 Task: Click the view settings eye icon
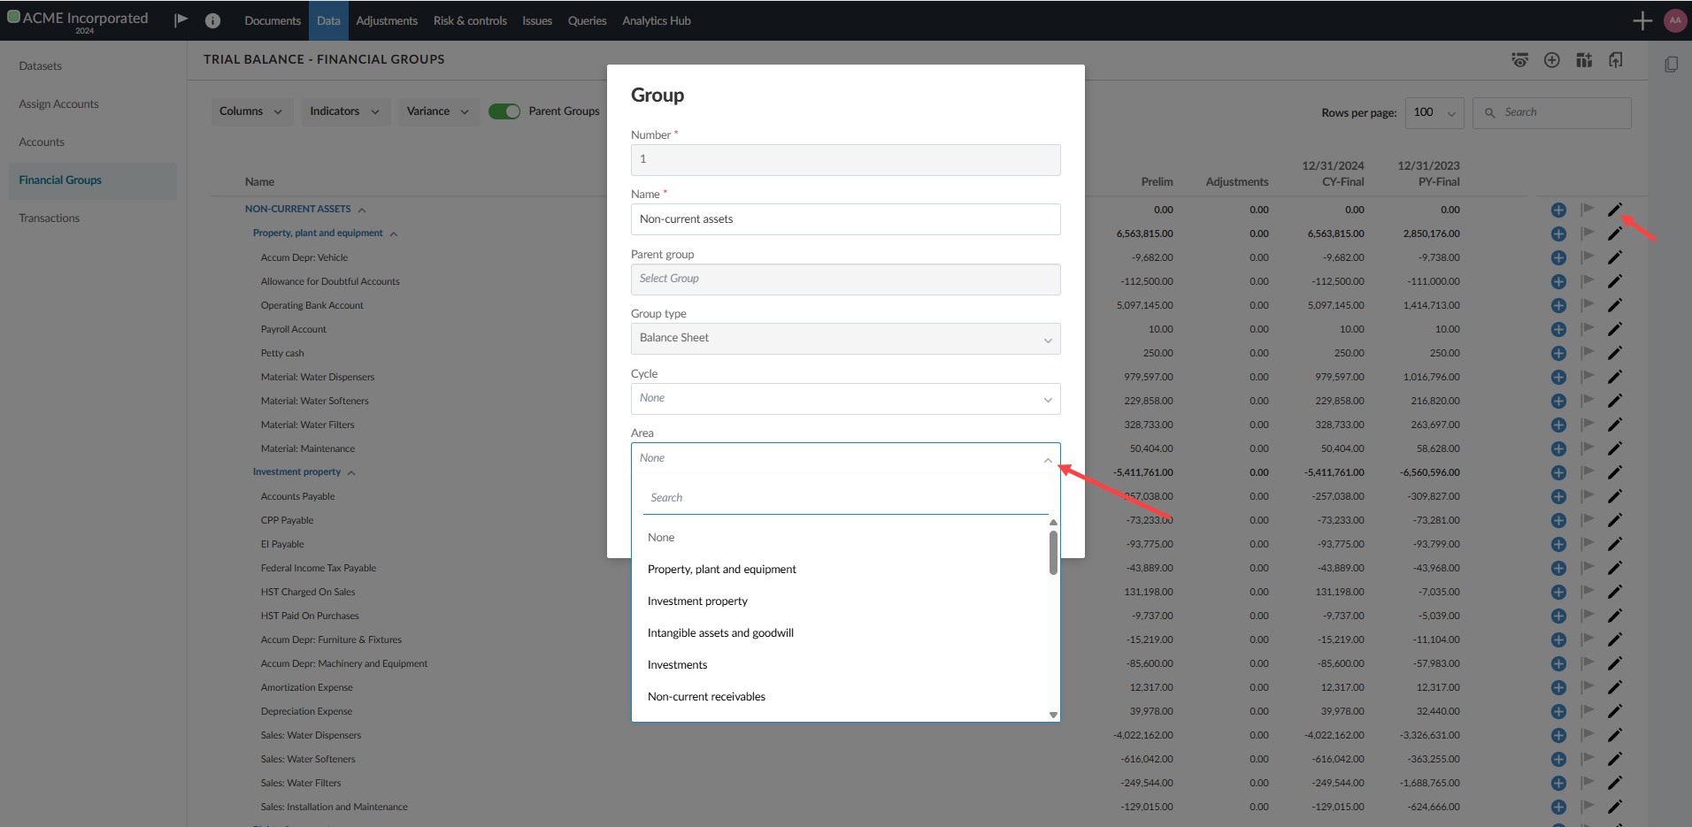coord(1519,60)
